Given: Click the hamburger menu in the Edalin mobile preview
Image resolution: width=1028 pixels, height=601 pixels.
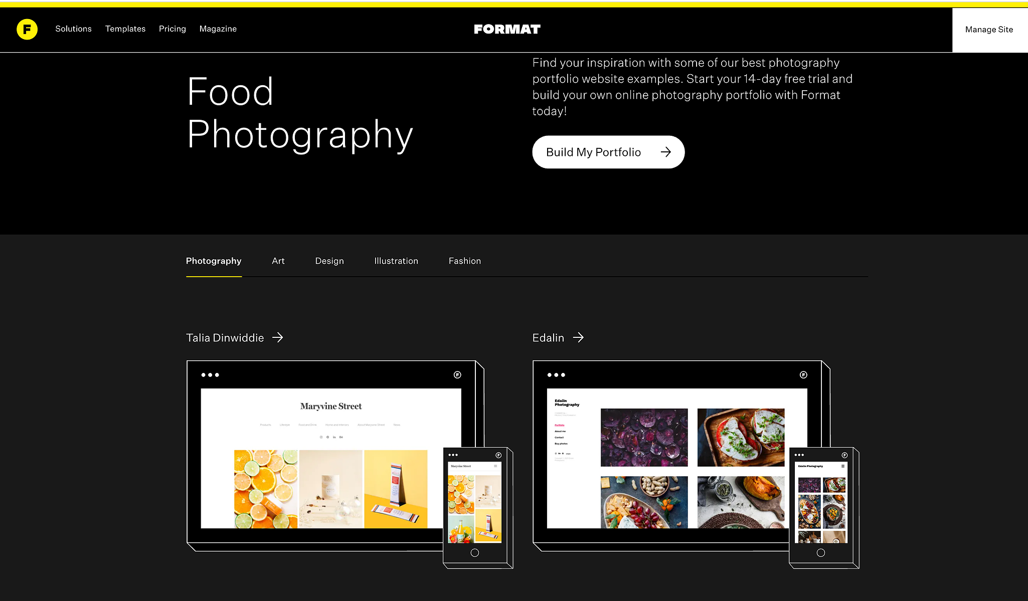Looking at the screenshot, I should click(843, 466).
